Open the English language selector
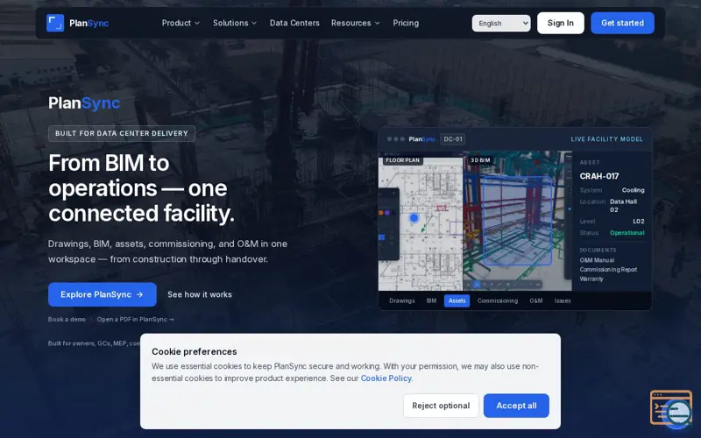701x438 pixels. point(501,24)
